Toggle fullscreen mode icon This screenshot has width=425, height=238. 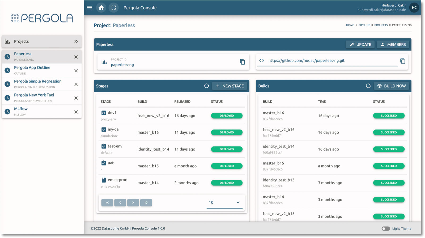point(114,8)
